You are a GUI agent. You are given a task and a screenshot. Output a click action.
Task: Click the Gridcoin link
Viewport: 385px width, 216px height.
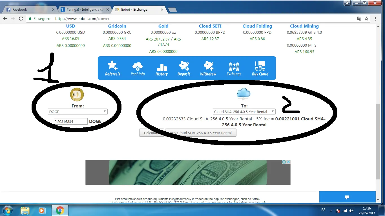(117, 26)
